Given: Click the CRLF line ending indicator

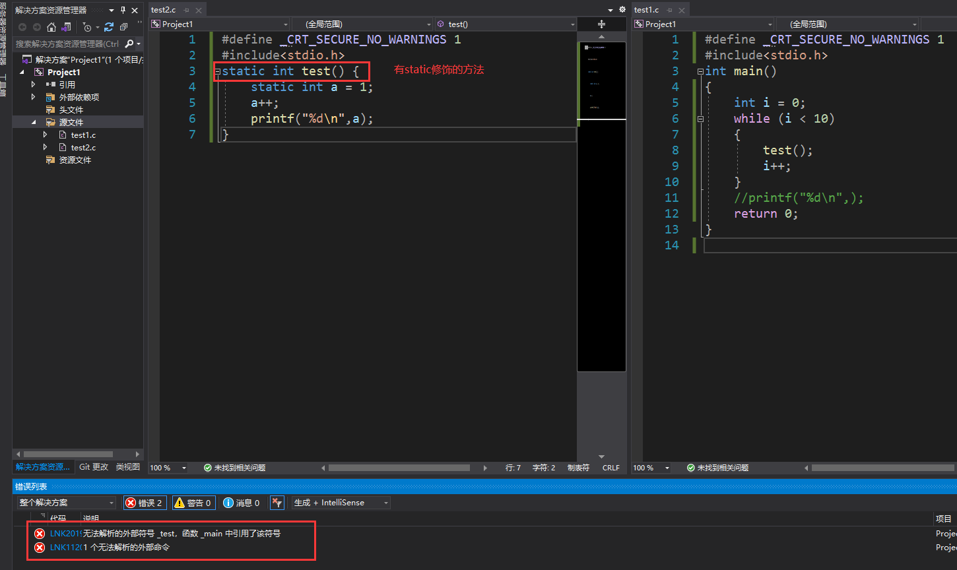Looking at the screenshot, I should (x=610, y=468).
